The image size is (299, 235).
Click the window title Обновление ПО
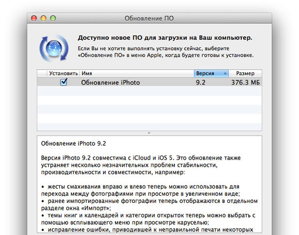tap(149, 19)
